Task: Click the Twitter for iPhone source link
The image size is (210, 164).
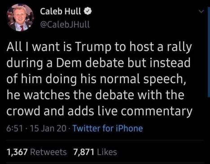Action: 108,129
